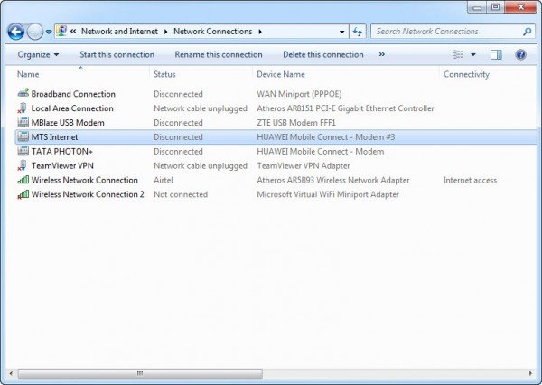Open the address bar history dropdown
542x385 pixels.
click(342, 32)
